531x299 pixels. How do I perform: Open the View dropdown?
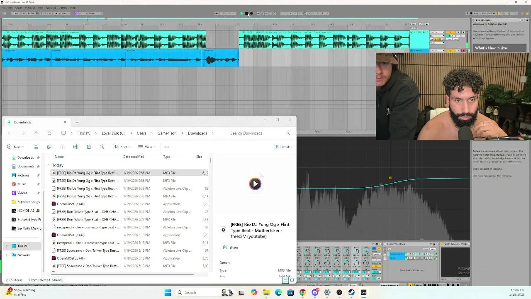tap(146, 147)
